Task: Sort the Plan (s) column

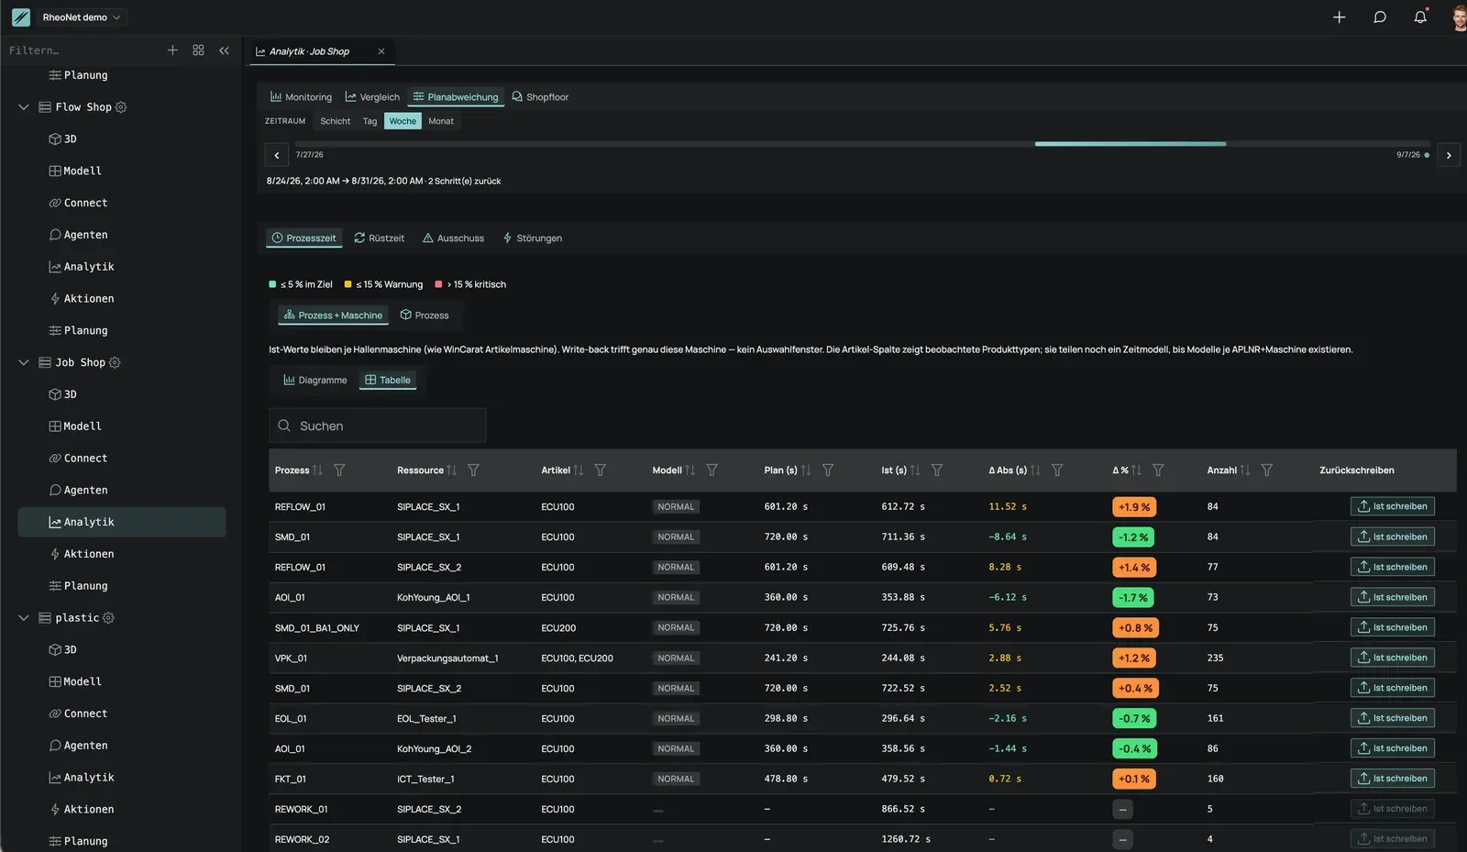Action: pos(806,470)
